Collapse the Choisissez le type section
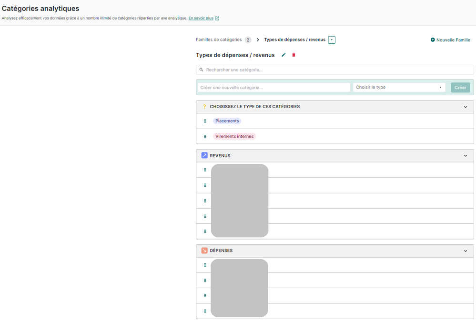 [x=466, y=107]
